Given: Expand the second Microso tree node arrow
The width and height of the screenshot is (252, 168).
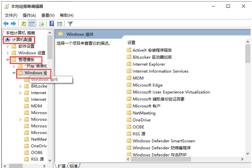Looking at the screenshot, I should coord(20,120).
